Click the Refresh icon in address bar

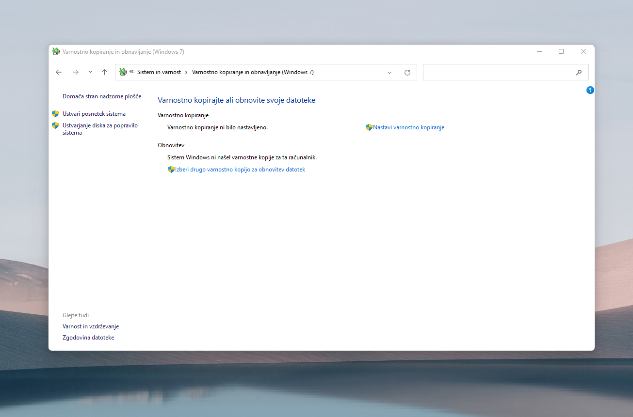pos(407,73)
